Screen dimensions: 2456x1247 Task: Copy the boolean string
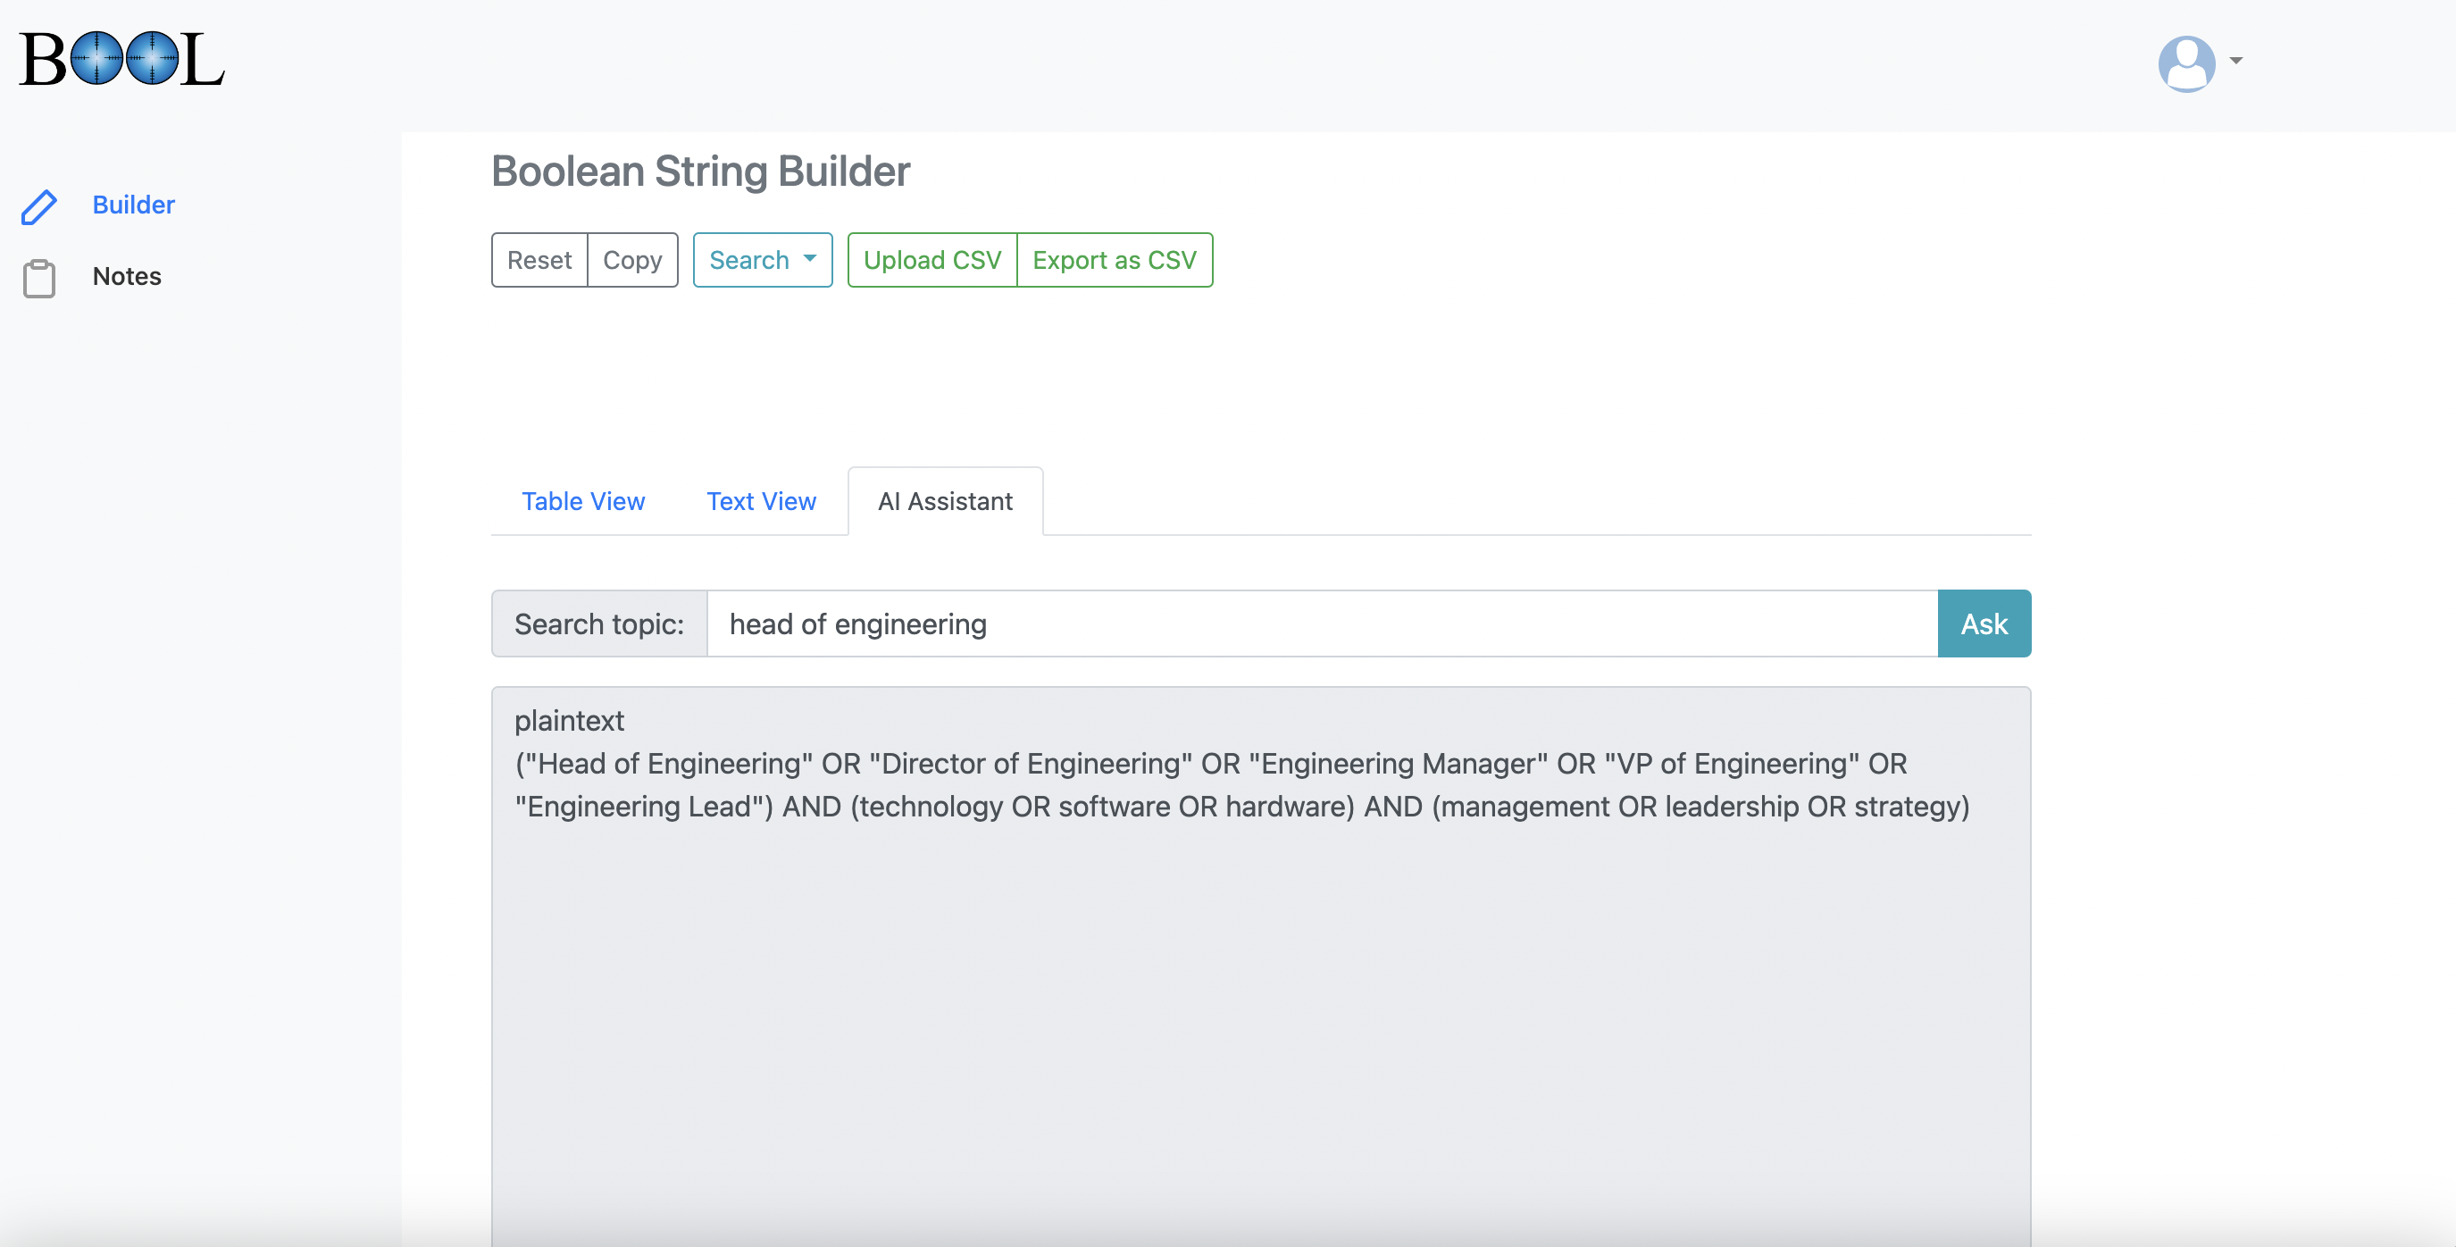click(632, 260)
